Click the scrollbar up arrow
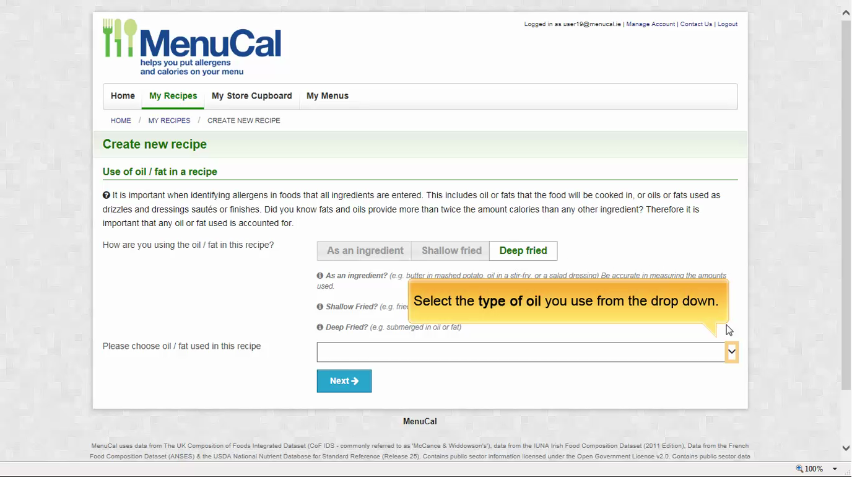This screenshot has height=477, width=852. tap(846, 12)
